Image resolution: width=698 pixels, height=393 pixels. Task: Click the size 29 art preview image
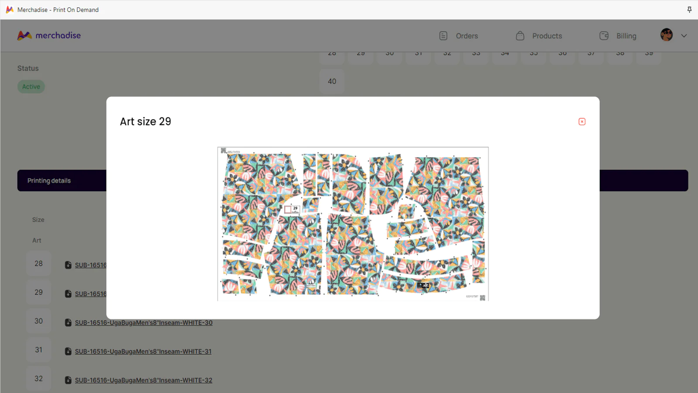[353, 224]
